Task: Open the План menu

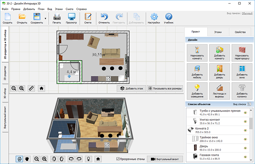Action: click(41, 9)
